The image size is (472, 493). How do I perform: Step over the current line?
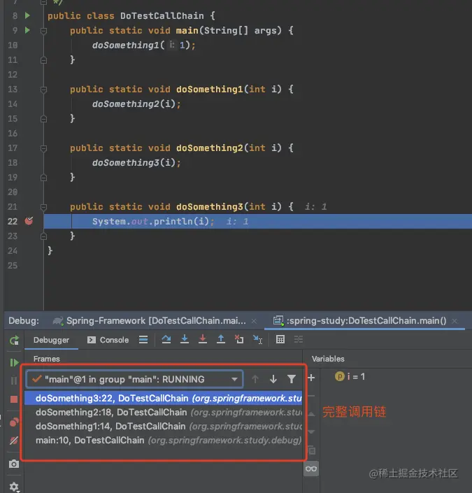tap(166, 339)
